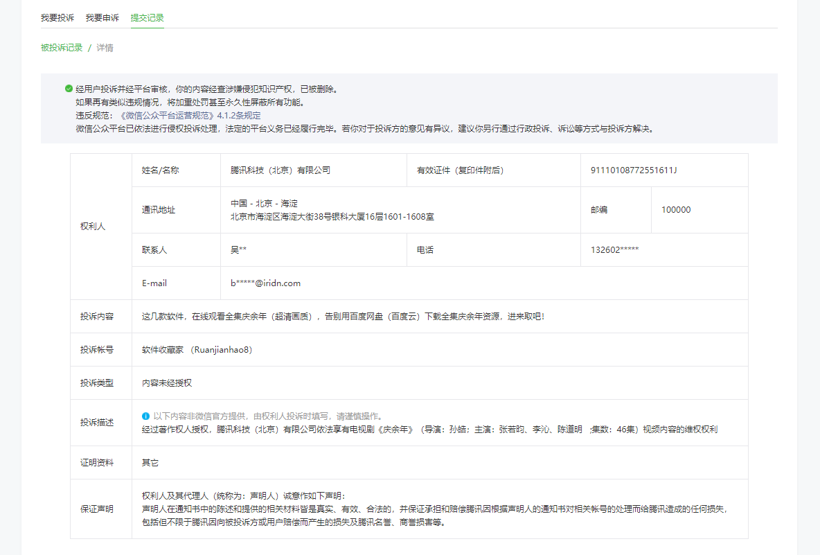Click the 保证声明 row label
The width and height of the screenshot is (820, 555).
pos(97,509)
